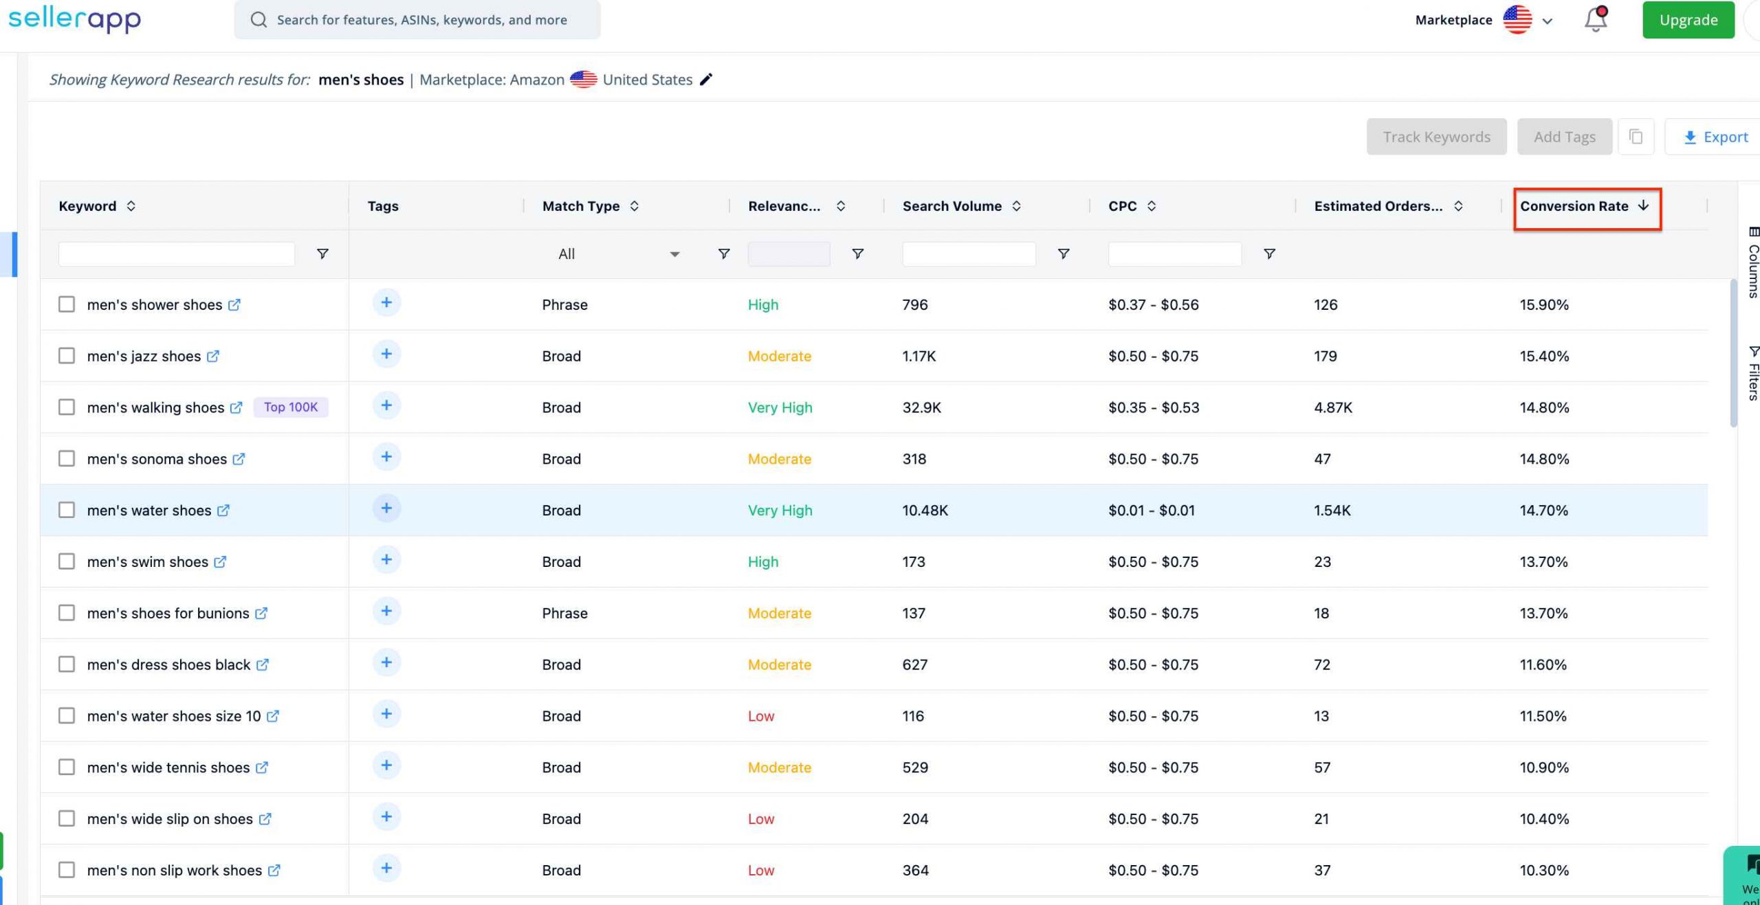1760x905 pixels.
Task: Open men's wide tennis shoes external link
Action: pos(262,768)
